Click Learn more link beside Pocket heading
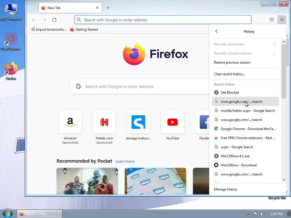The height and width of the screenshot is (218, 291). point(125,161)
